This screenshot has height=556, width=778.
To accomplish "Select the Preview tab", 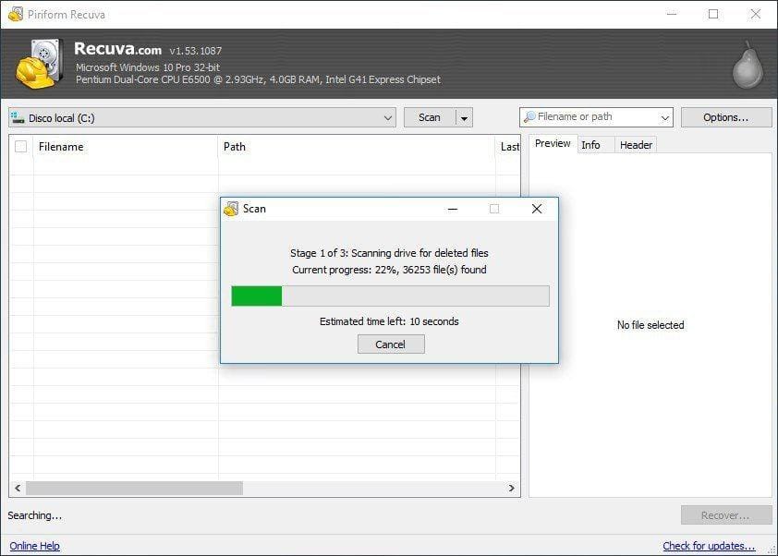I will [553, 144].
